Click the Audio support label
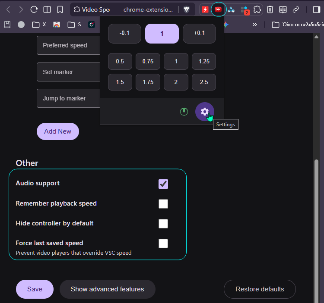 (x=38, y=183)
